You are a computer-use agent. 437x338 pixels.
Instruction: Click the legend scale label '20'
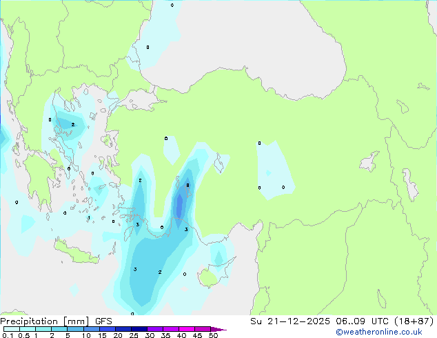click(118, 335)
